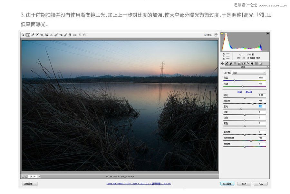Click the lake sunset preview image
Viewport: 290px width, 194px height.
point(120,106)
